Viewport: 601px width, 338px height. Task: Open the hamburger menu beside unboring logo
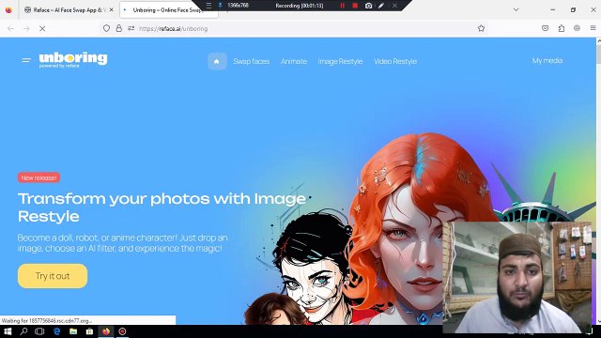click(x=26, y=60)
